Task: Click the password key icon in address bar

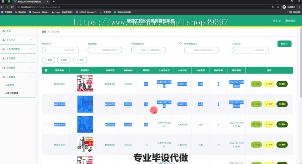Action: 273,7
